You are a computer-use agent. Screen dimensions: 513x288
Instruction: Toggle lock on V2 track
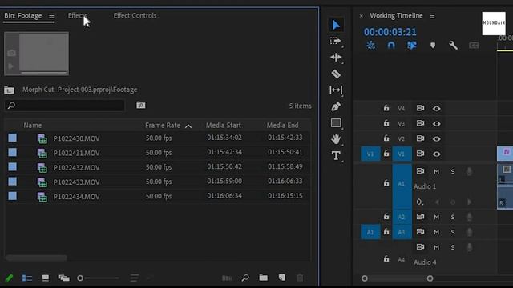[x=386, y=138]
